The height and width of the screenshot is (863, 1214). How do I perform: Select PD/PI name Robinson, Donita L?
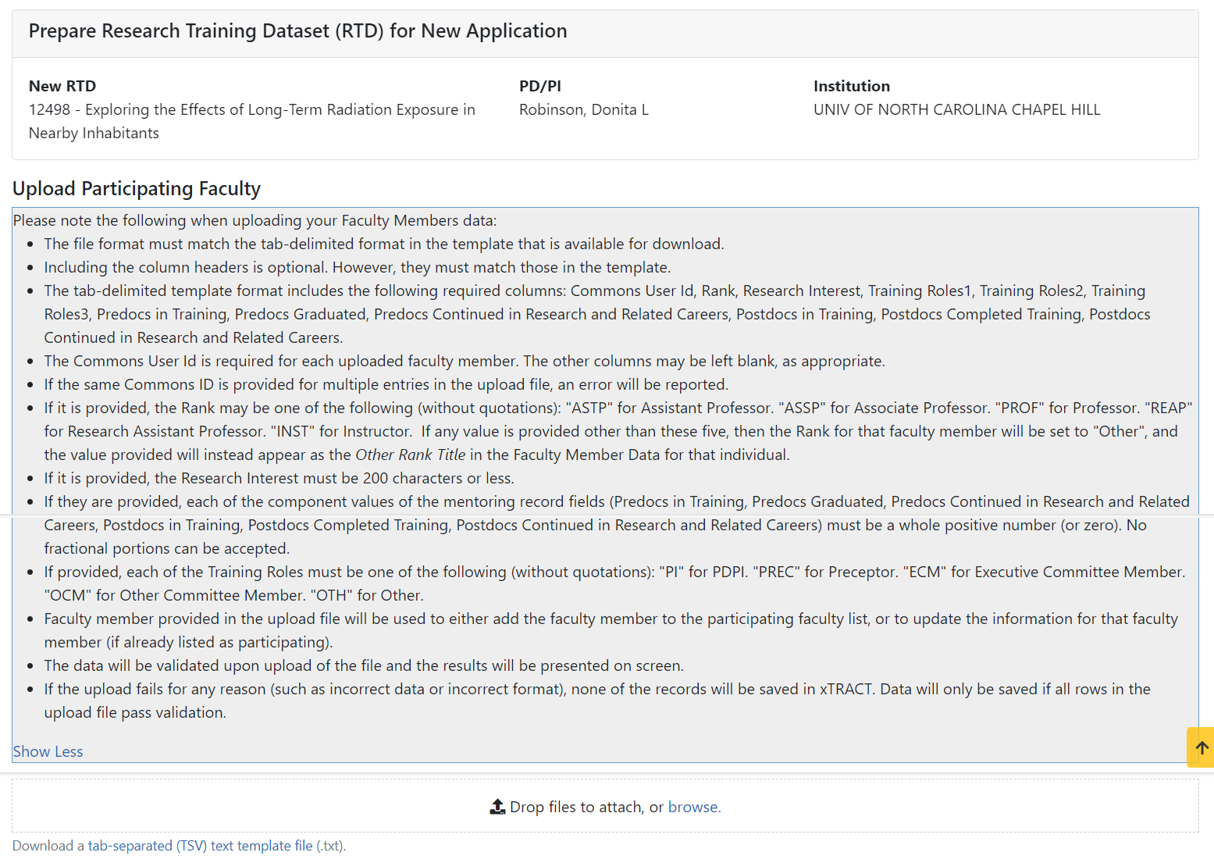(x=584, y=110)
